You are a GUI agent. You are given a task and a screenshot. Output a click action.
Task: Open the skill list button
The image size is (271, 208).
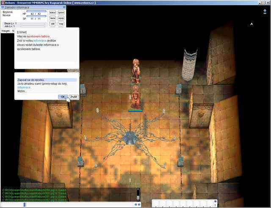click(x=53, y=24)
